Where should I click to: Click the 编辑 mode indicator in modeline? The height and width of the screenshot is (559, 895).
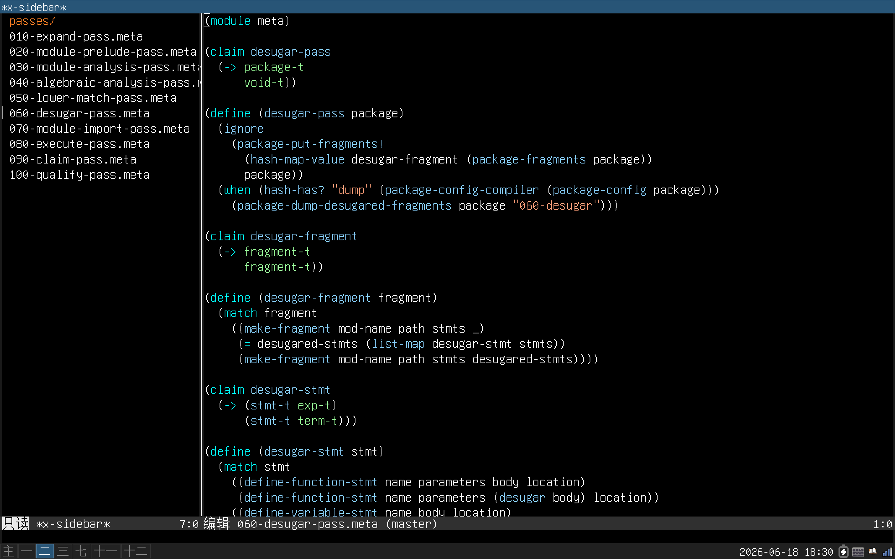tap(217, 524)
